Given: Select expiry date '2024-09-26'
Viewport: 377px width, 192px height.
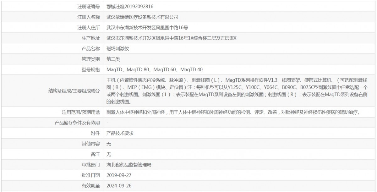Looking at the screenshot, I should [x=119, y=186].
